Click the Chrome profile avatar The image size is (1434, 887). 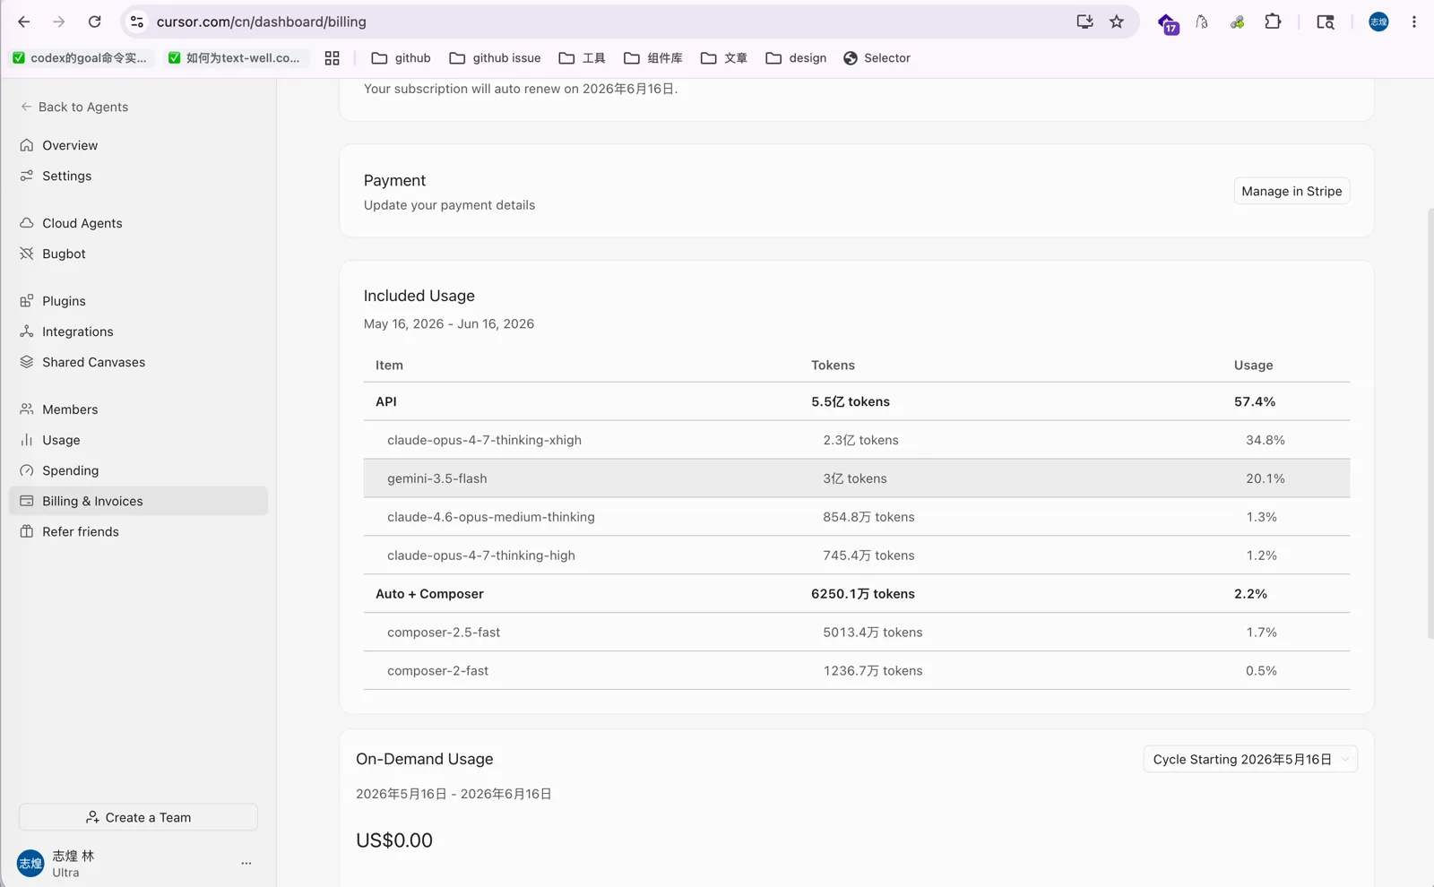(x=1378, y=22)
